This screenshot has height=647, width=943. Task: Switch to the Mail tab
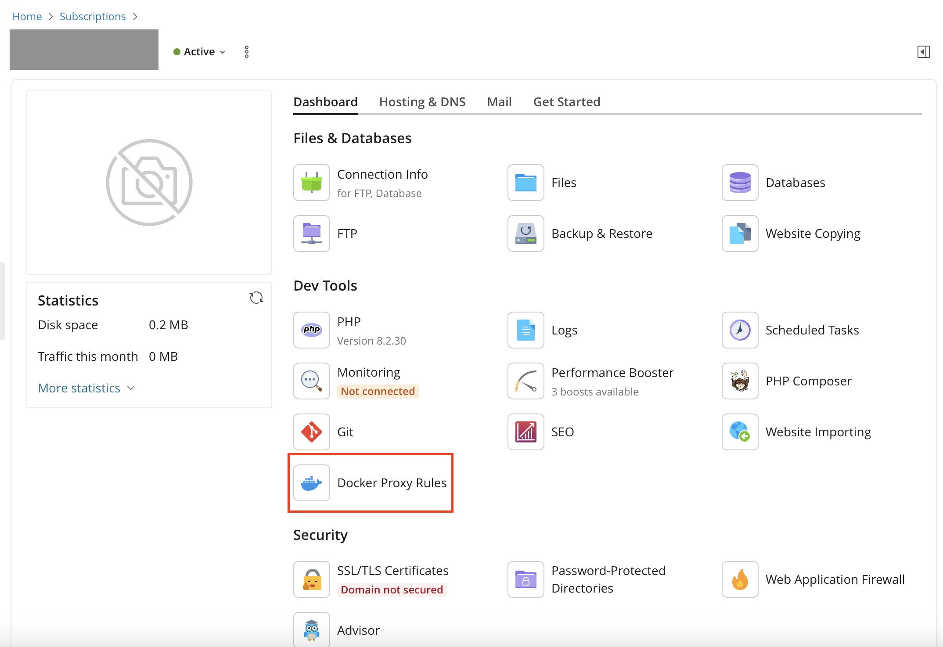tap(499, 102)
